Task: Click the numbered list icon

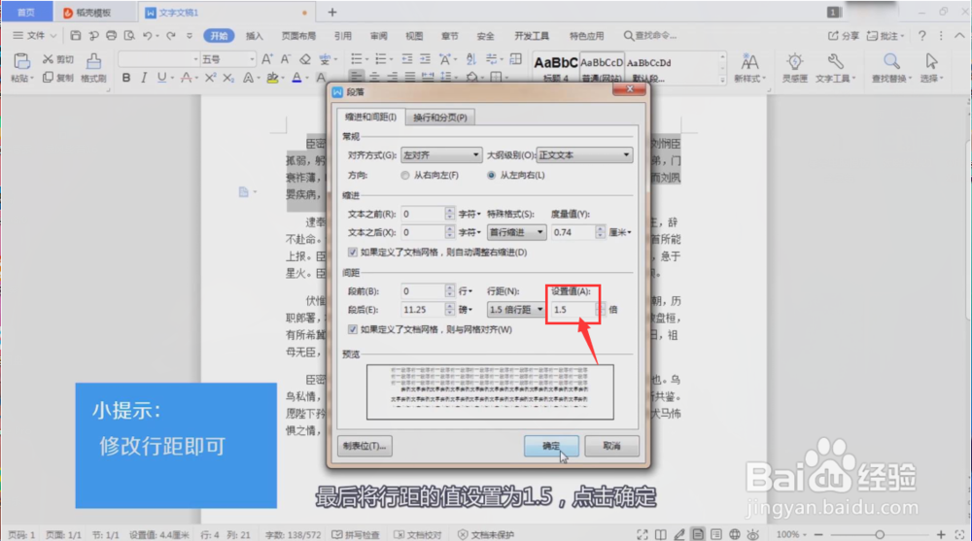Action: (380, 59)
